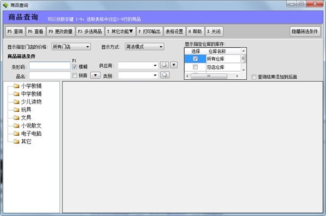Enable the 拼音 checkbox
Viewport: 326px width, 216px height.
point(74,75)
